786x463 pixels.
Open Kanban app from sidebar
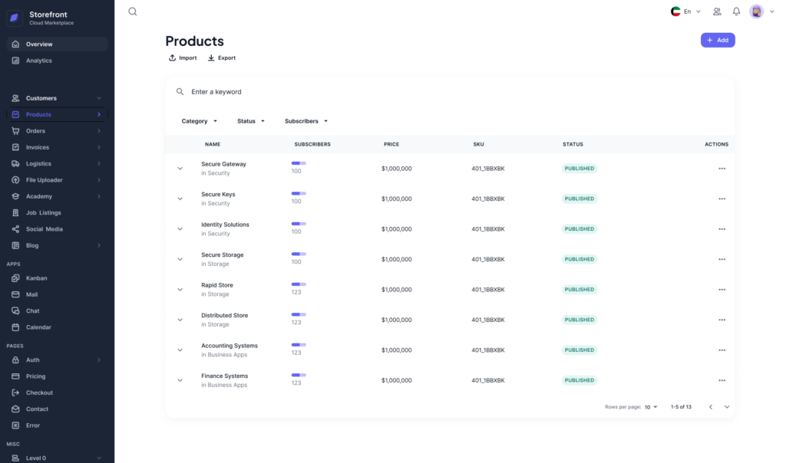(x=37, y=278)
